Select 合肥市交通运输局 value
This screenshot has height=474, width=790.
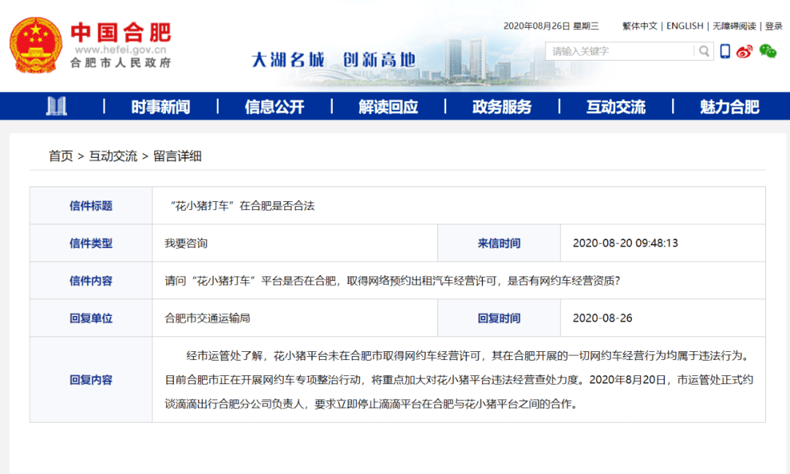click(x=207, y=318)
